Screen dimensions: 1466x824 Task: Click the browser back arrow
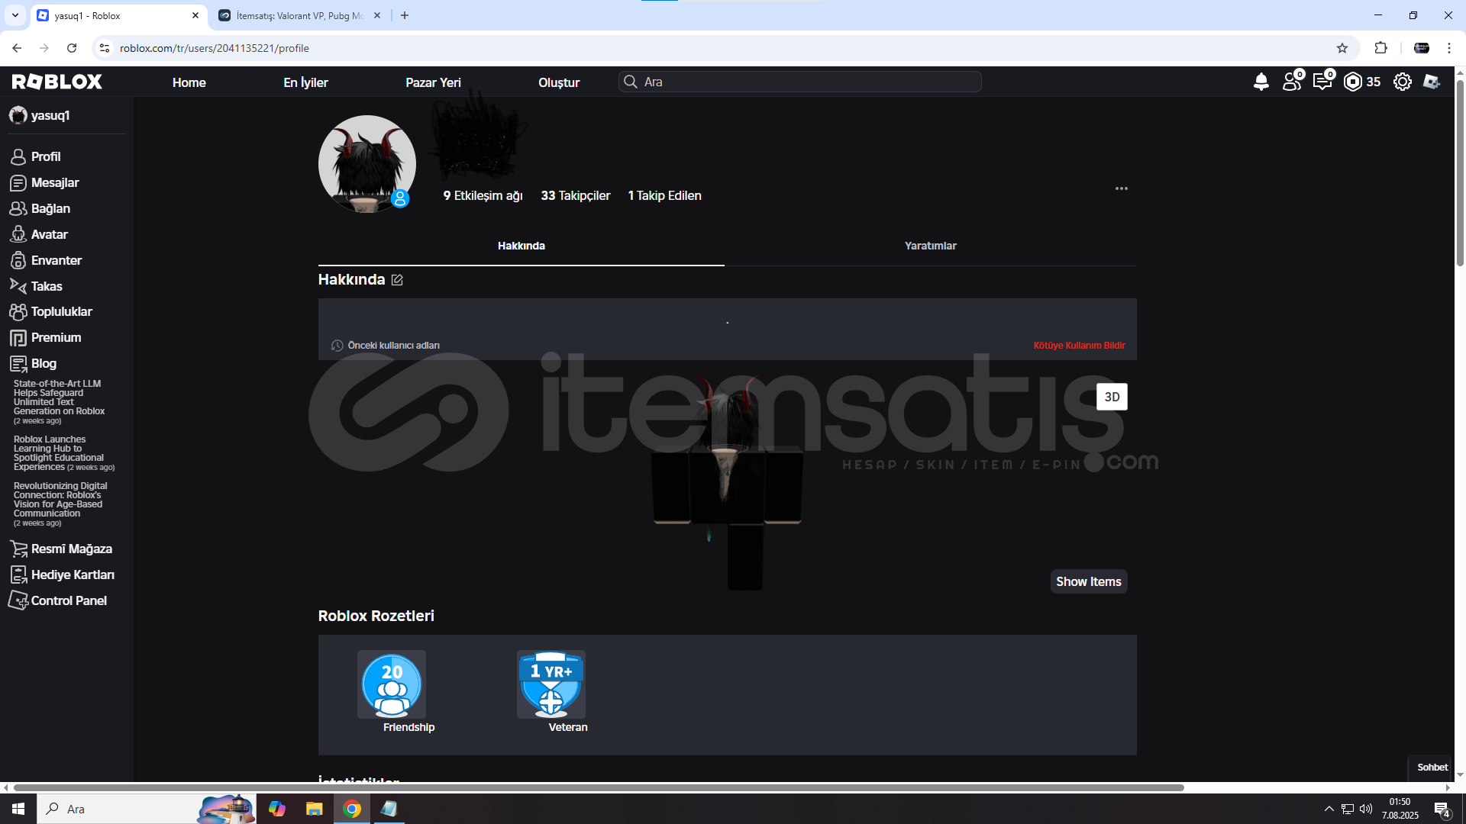[17, 48]
